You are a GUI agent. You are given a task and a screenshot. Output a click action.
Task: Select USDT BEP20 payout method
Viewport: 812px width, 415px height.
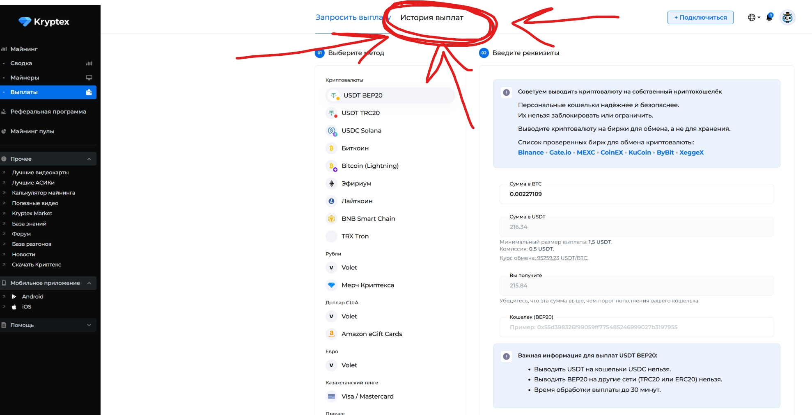(x=390, y=95)
